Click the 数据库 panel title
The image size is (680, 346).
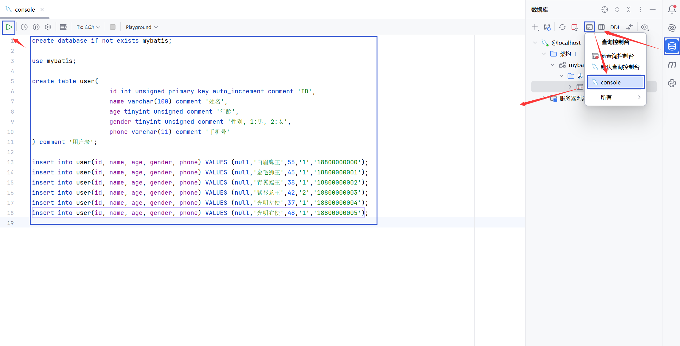click(x=540, y=10)
